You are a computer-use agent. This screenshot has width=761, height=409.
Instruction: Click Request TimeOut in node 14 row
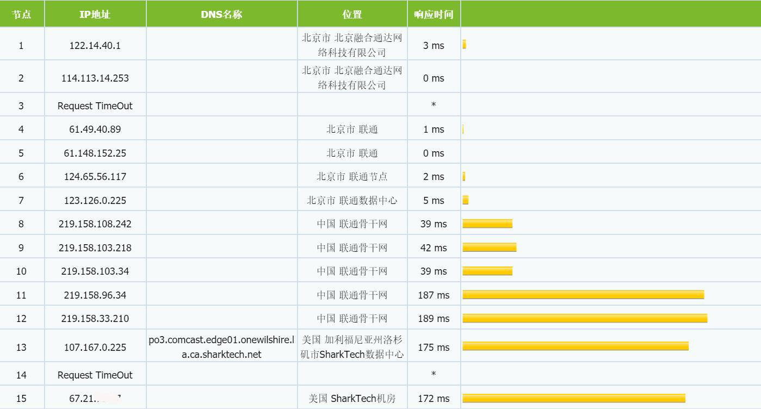(95, 375)
